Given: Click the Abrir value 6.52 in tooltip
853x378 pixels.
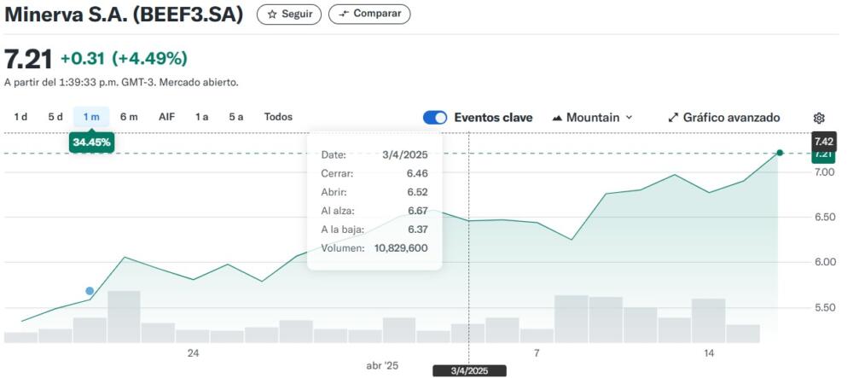Looking at the screenshot, I should pos(418,192).
